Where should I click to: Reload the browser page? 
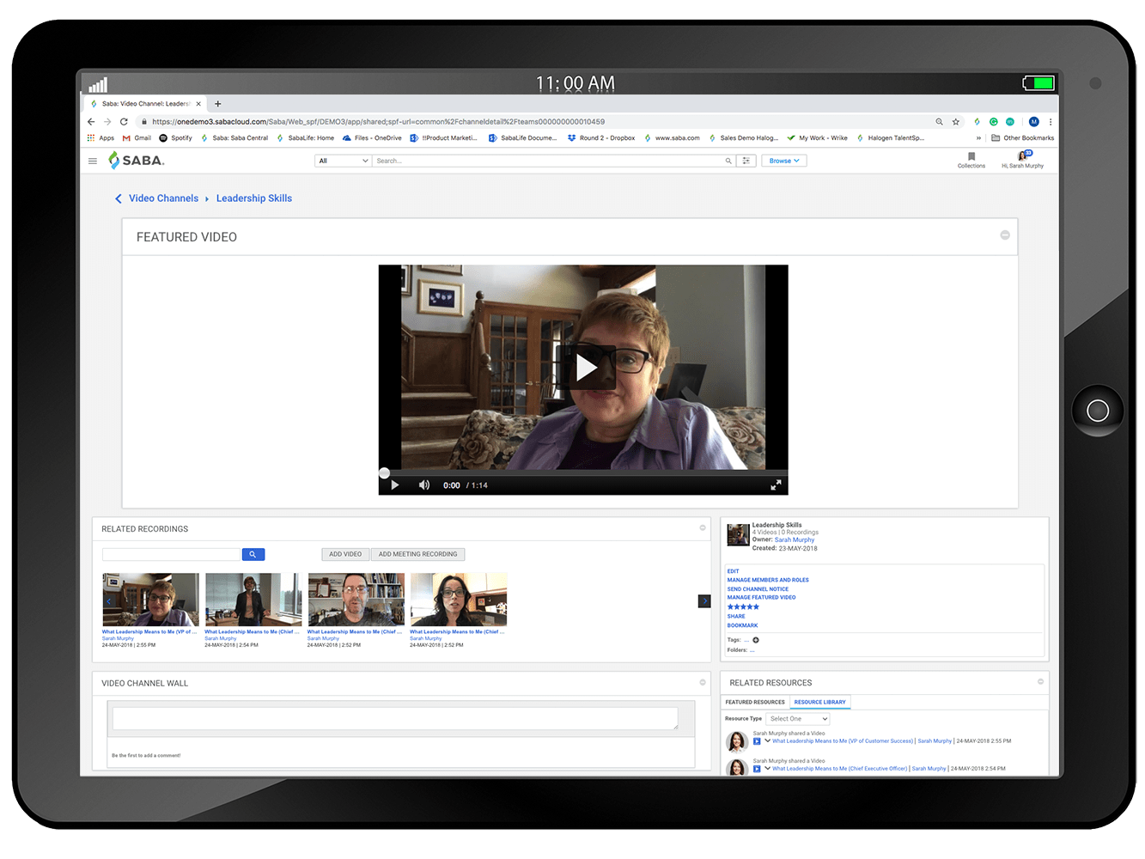click(x=124, y=121)
